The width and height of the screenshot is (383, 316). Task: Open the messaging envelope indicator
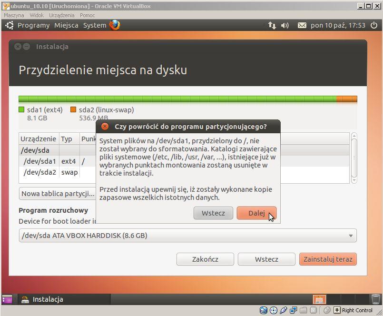coord(302,25)
